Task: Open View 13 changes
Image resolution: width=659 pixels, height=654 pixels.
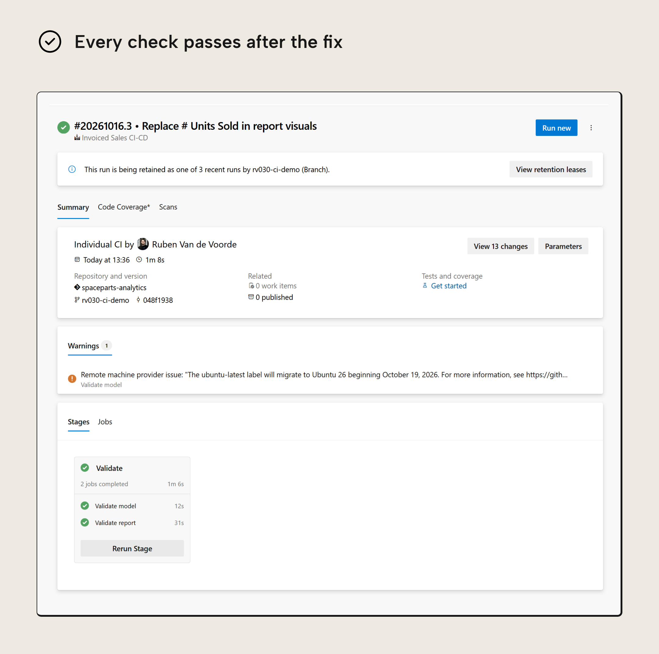Action: (x=500, y=246)
